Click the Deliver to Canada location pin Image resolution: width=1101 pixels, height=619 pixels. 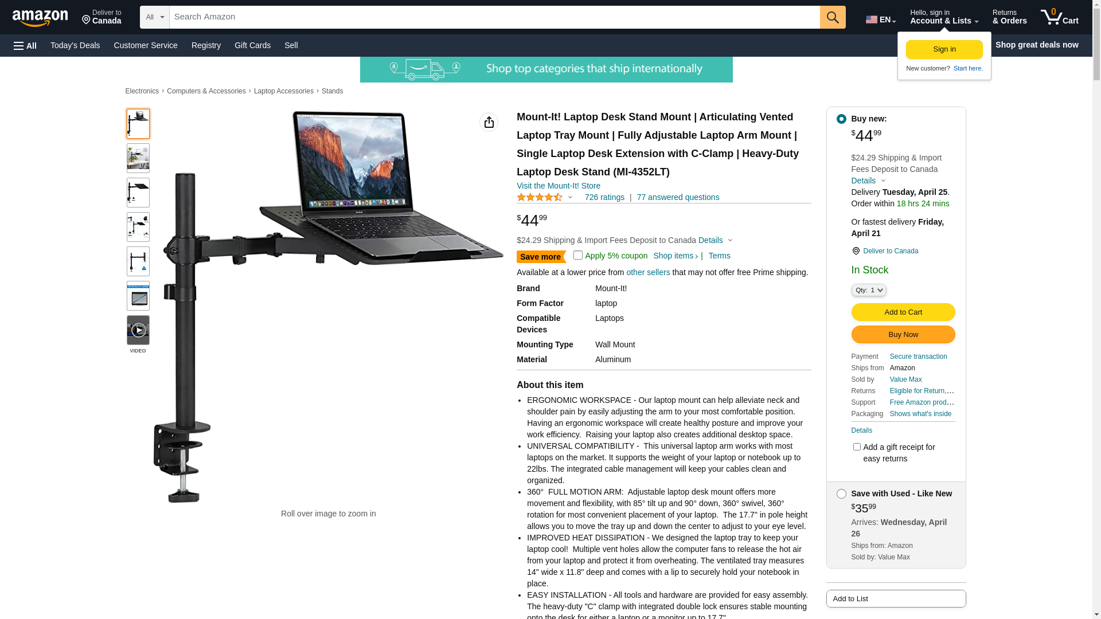pos(856,251)
